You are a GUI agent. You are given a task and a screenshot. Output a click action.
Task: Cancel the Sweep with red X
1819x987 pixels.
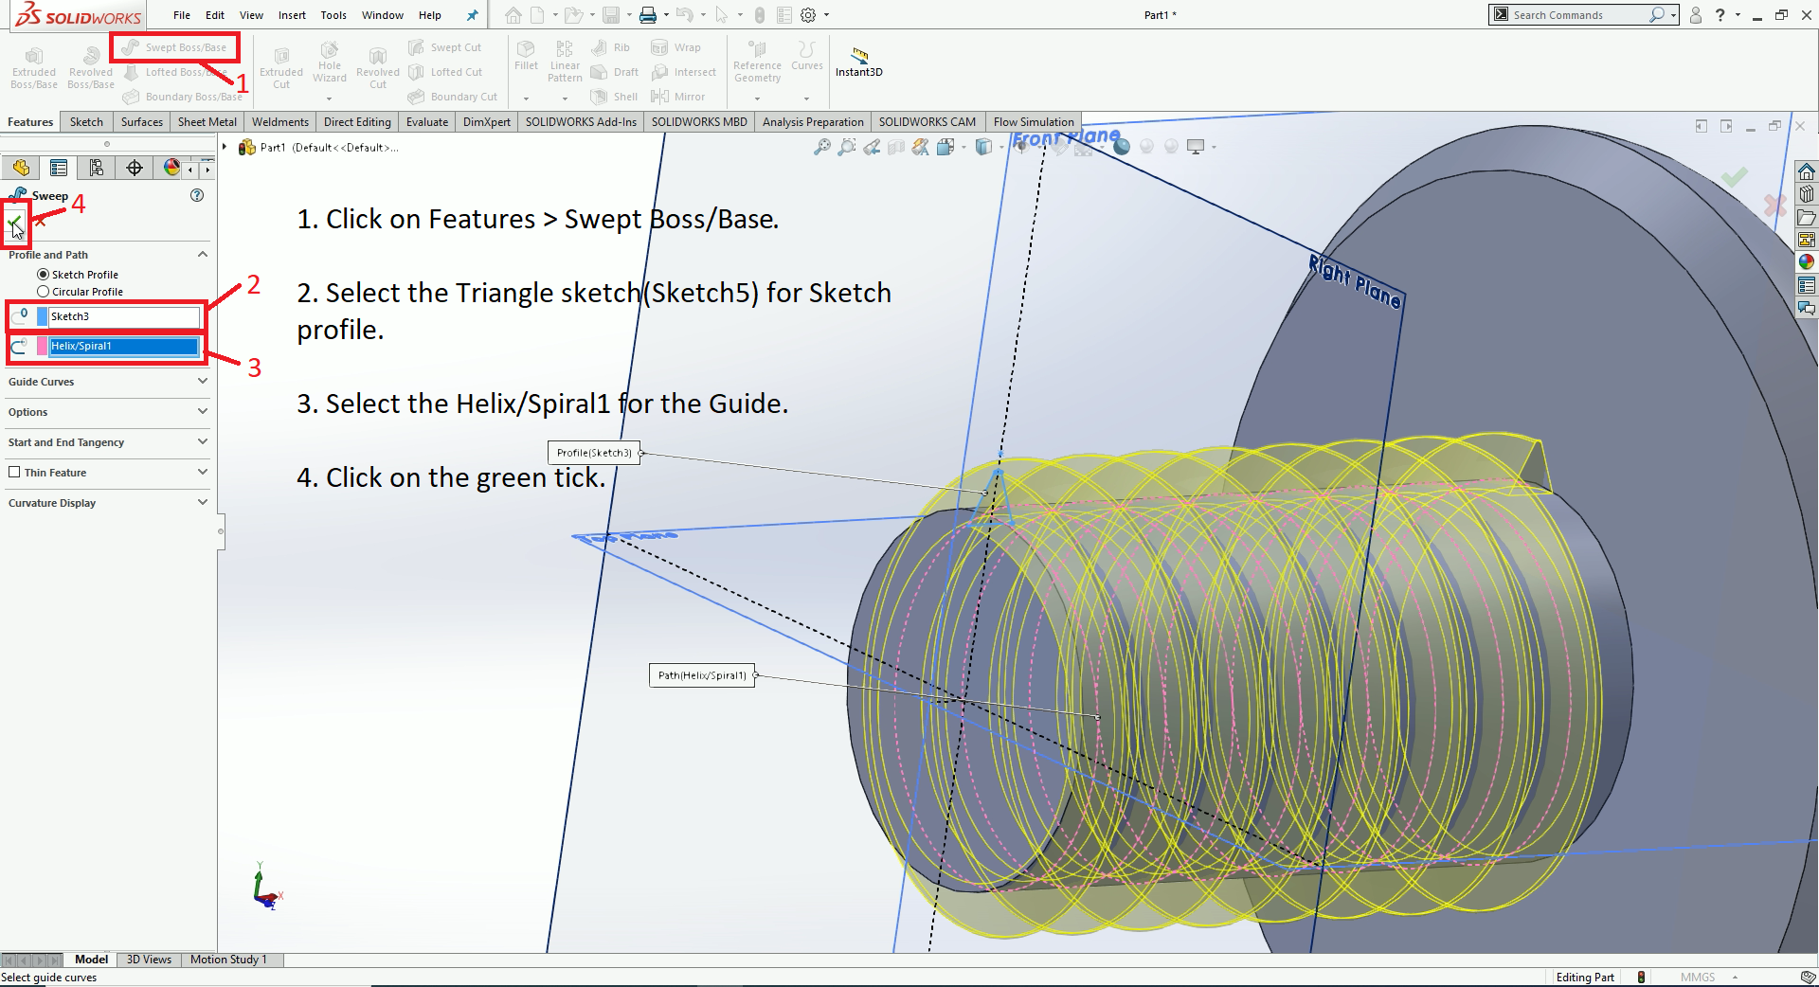point(40,224)
